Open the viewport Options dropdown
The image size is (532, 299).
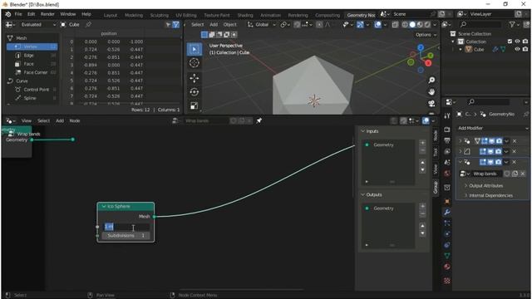(426, 35)
